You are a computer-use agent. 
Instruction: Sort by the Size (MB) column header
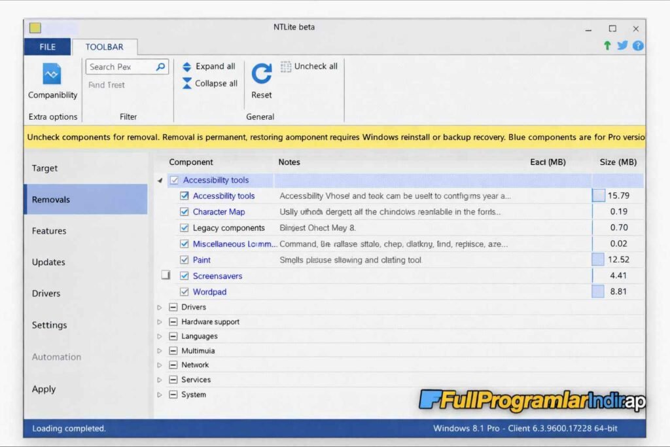[618, 162]
